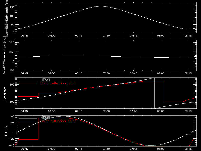Click the 1.0 tick on Moon angle plot
This screenshot has width=201, height=151.
pos(12,61)
